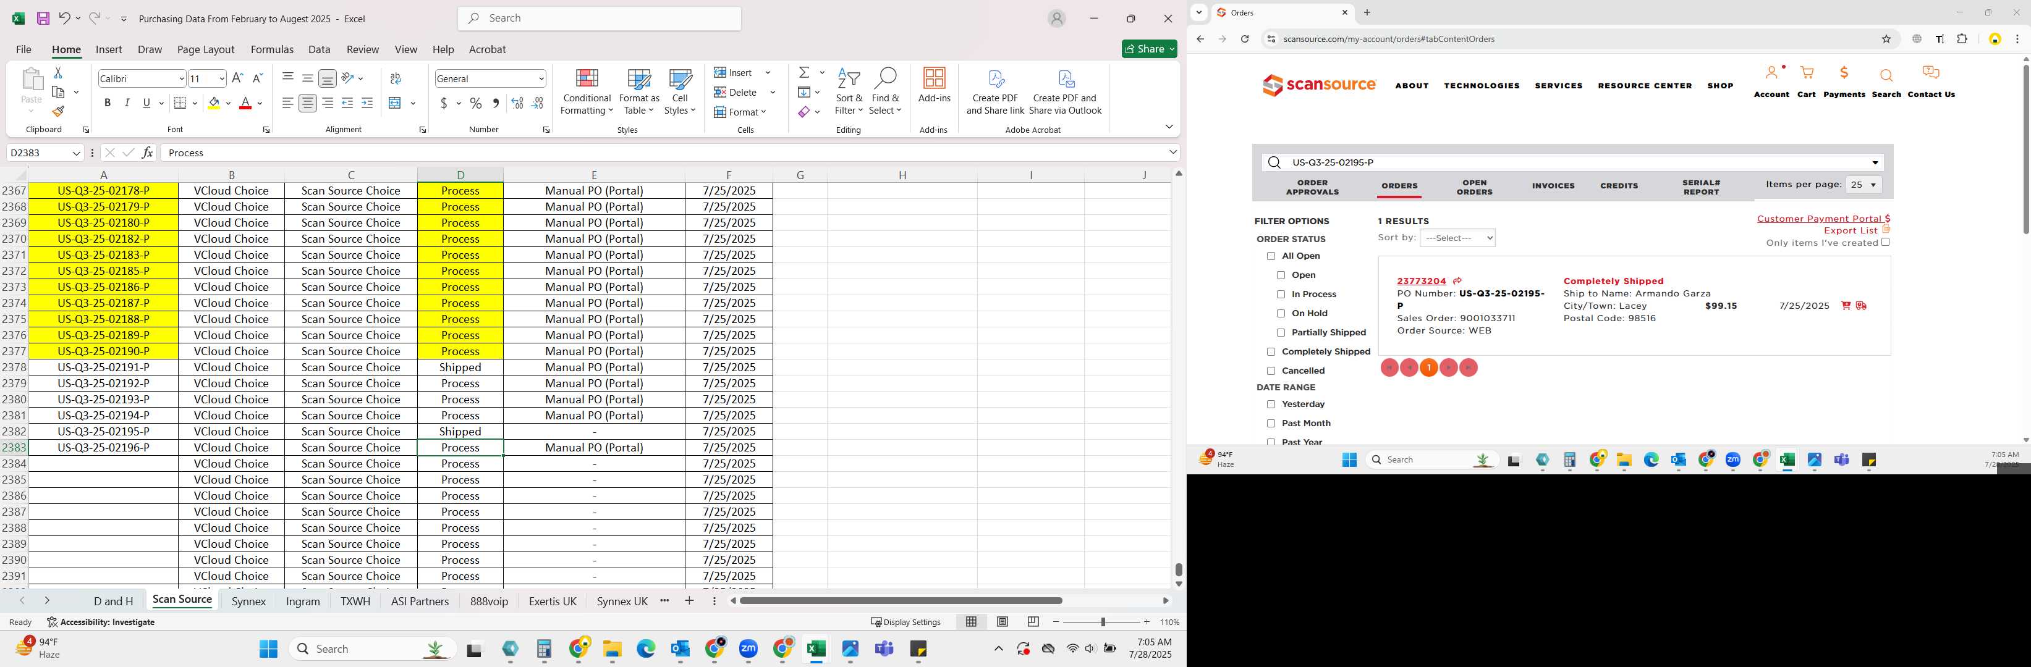Open the Fill Color yellow swatch button
The image size is (2031, 667).
click(x=214, y=103)
